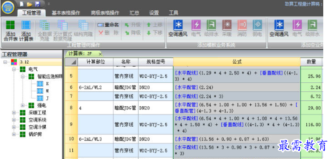Click the select-all corner cell of the table
Image resolution: width=331 pixels, height=159 pixels.
[71, 62]
